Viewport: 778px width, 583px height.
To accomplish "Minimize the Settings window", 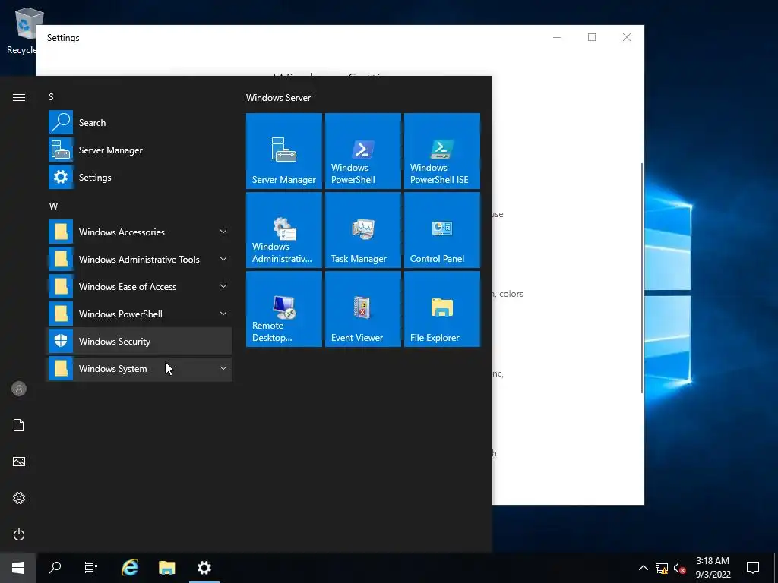I will coord(557,37).
